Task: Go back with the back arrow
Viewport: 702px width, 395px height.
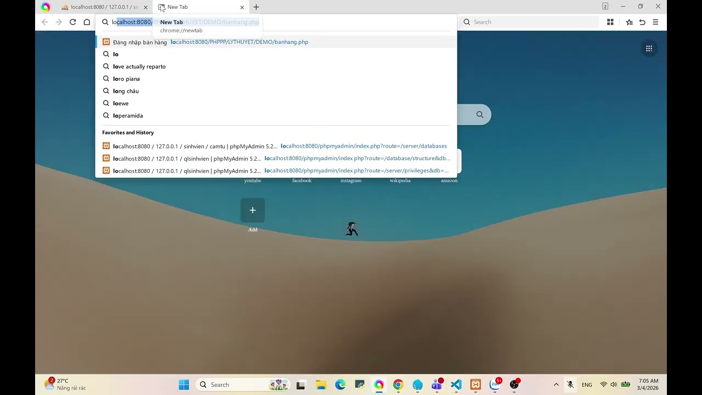Action: (x=44, y=22)
